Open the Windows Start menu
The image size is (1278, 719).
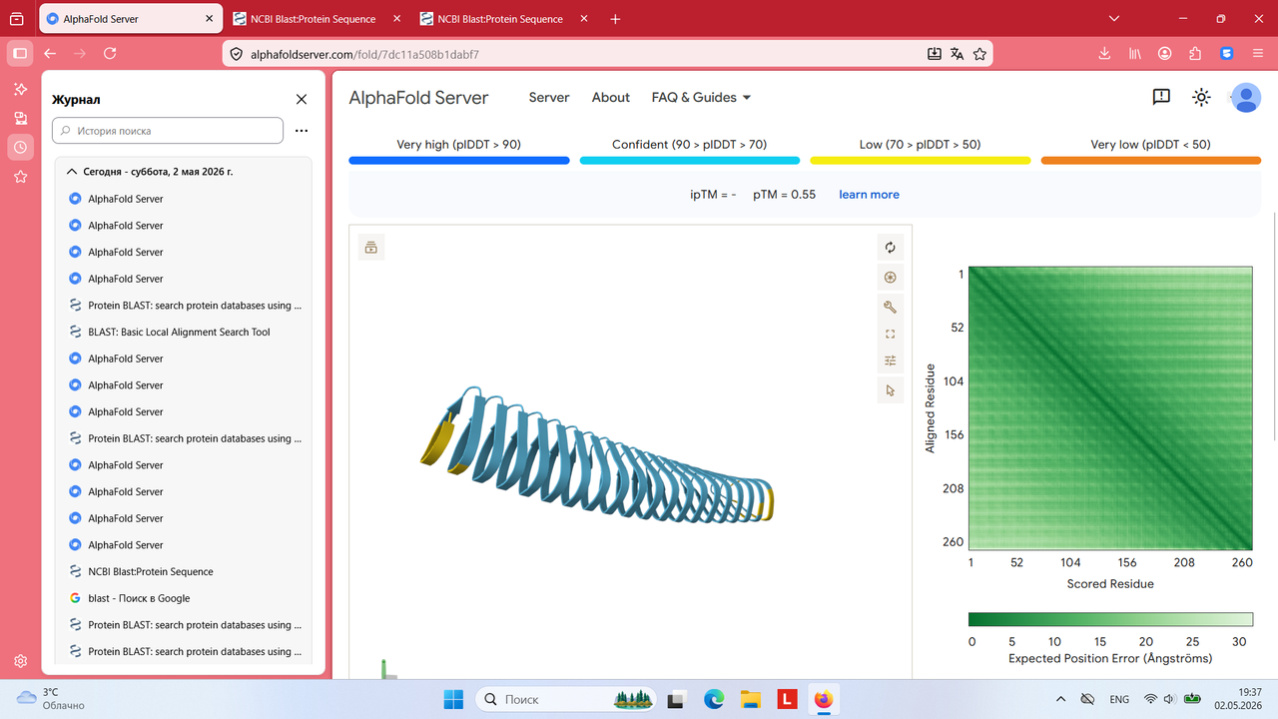point(454,699)
